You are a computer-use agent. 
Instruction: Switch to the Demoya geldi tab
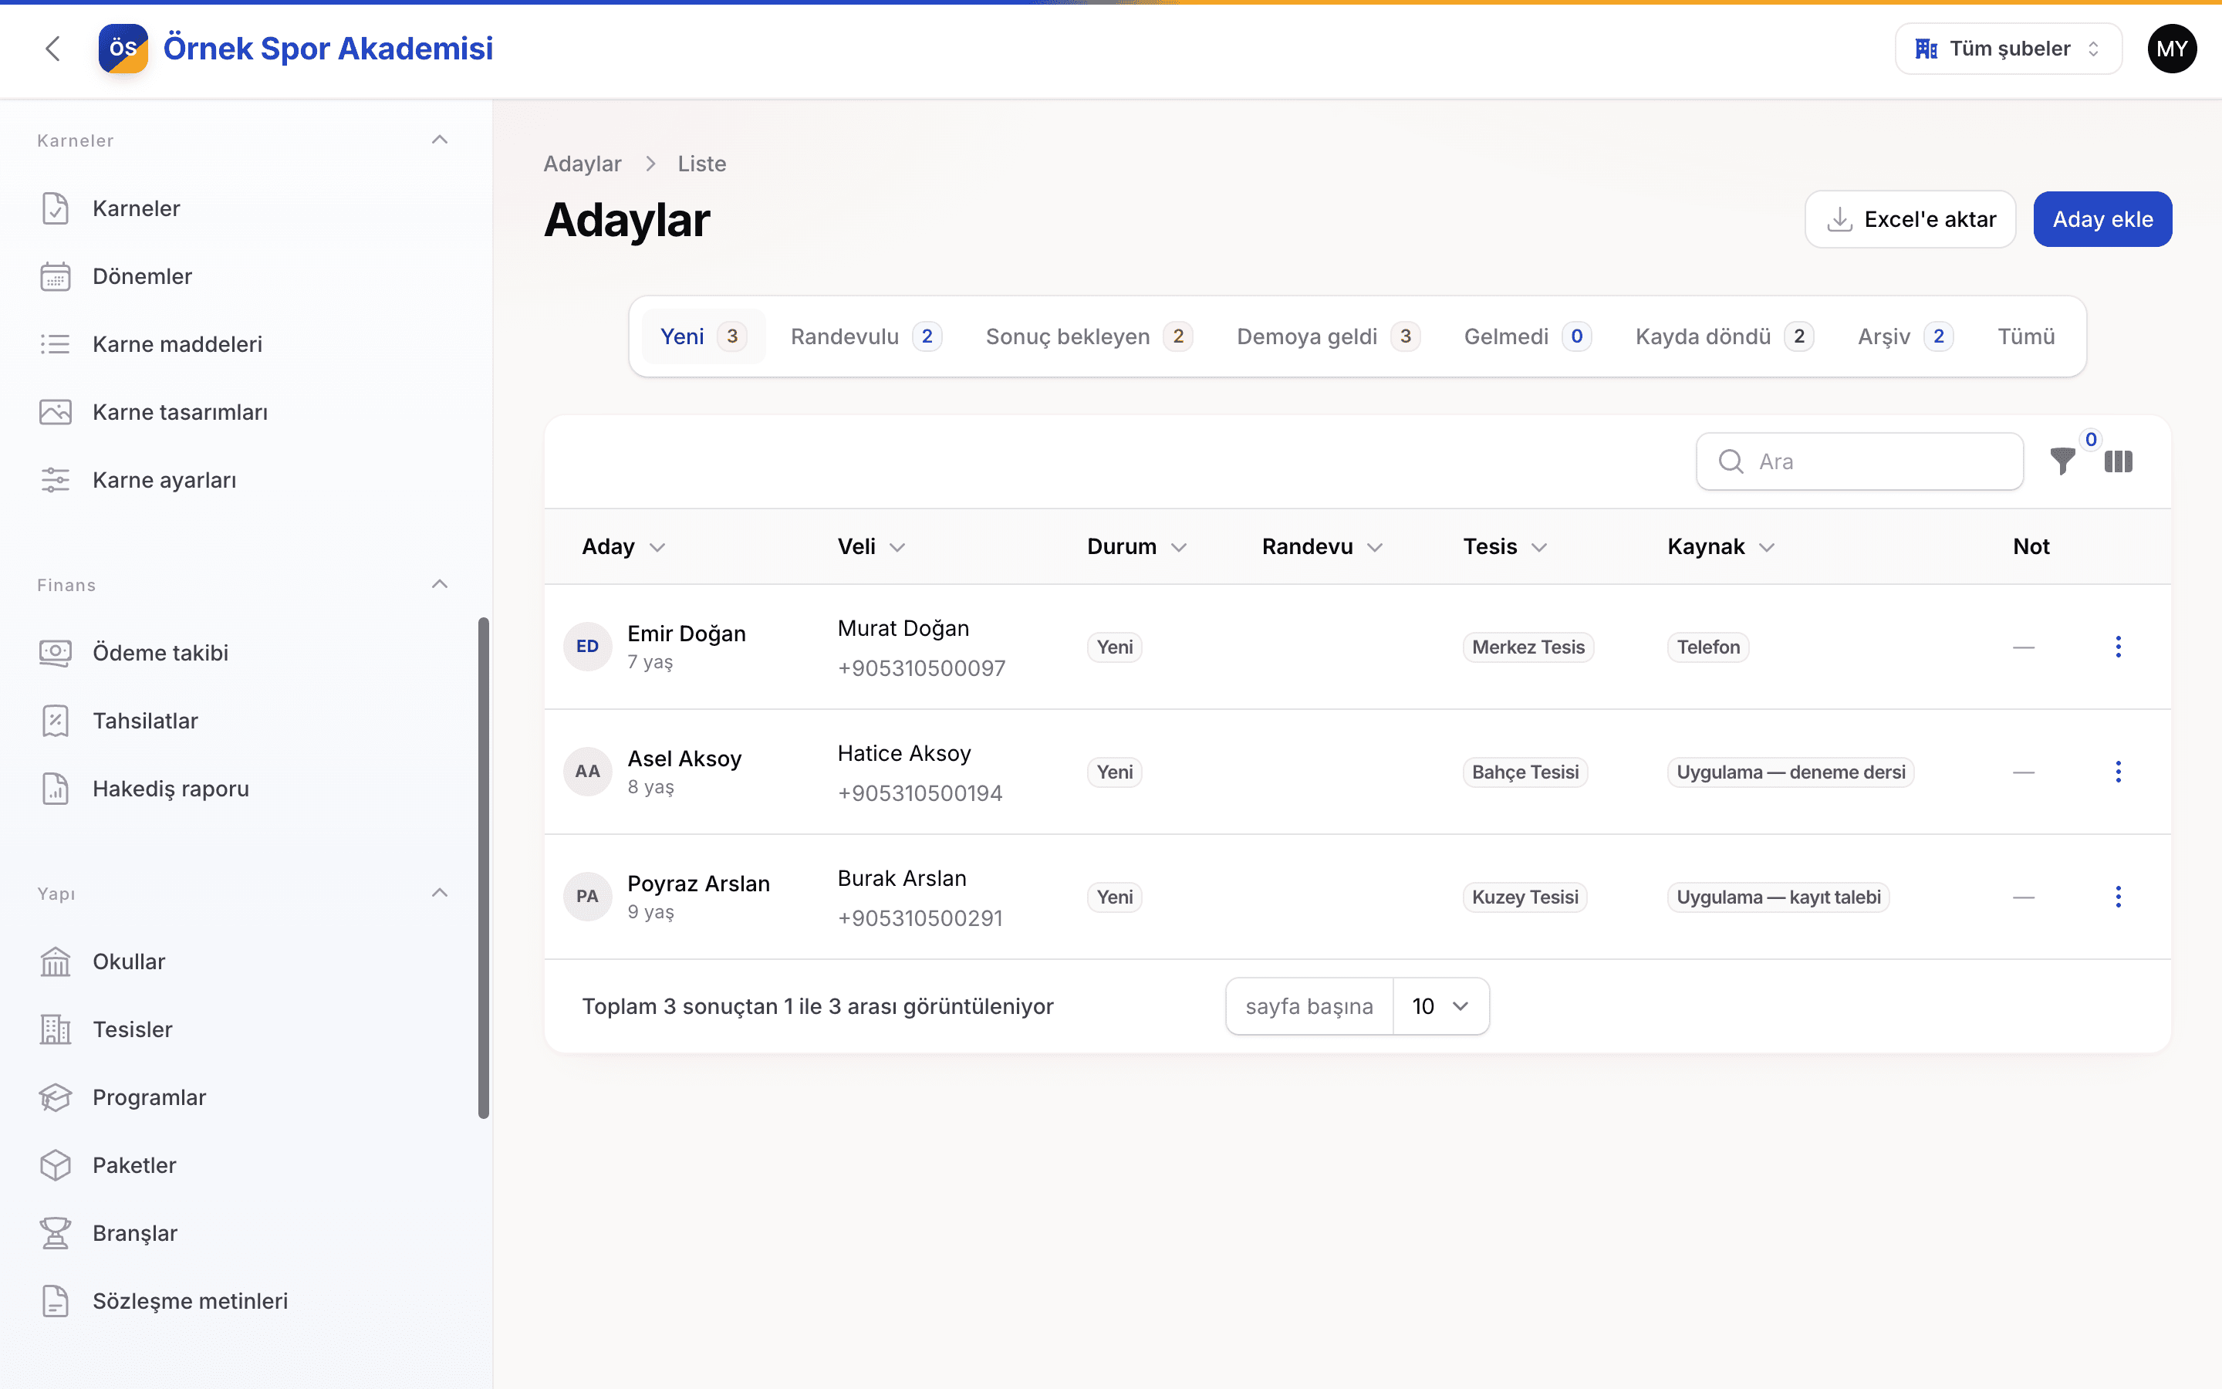(x=1328, y=336)
